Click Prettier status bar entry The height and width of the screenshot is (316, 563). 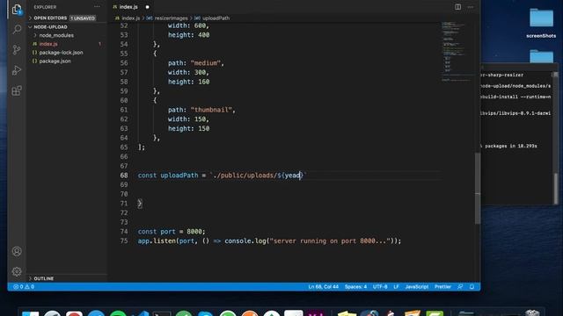tap(442, 287)
